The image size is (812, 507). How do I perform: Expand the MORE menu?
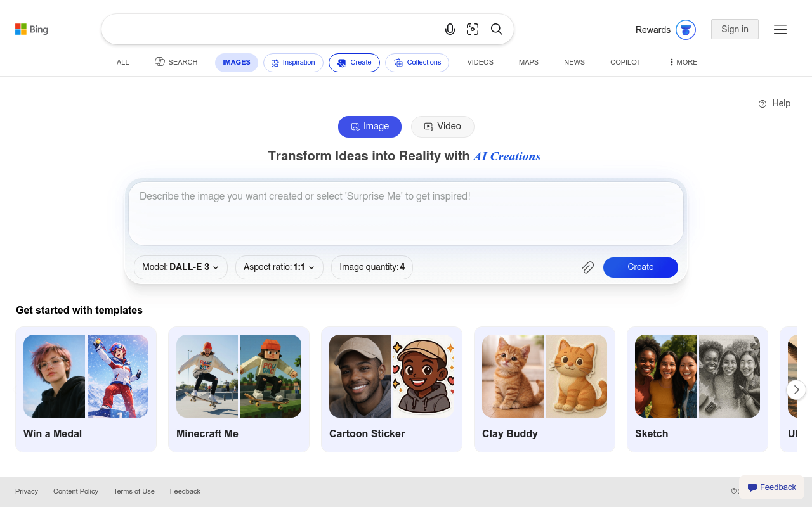pos(683,62)
